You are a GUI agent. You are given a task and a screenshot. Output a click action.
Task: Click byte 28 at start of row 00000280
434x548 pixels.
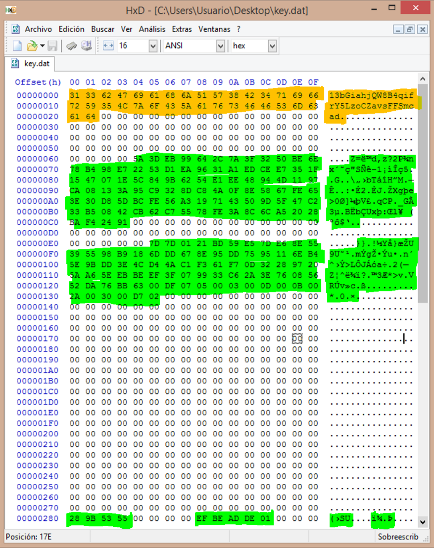point(75,518)
